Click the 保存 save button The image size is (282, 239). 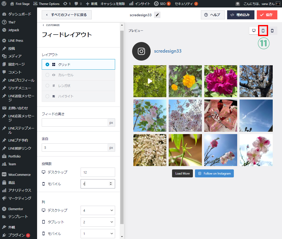tap(267, 15)
